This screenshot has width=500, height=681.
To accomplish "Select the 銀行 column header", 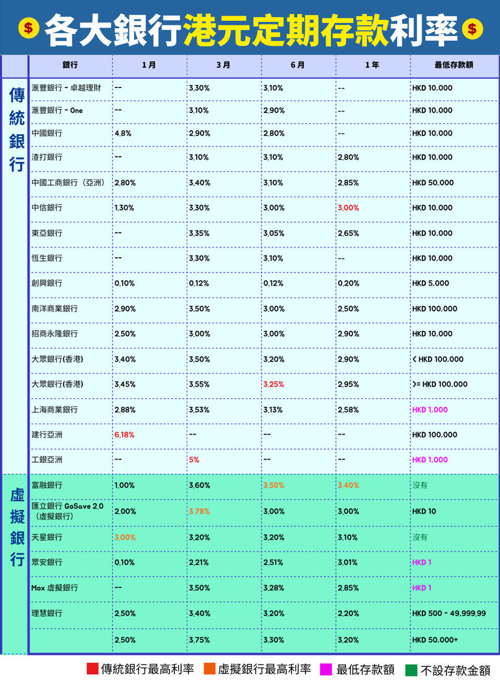I will click(x=70, y=65).
